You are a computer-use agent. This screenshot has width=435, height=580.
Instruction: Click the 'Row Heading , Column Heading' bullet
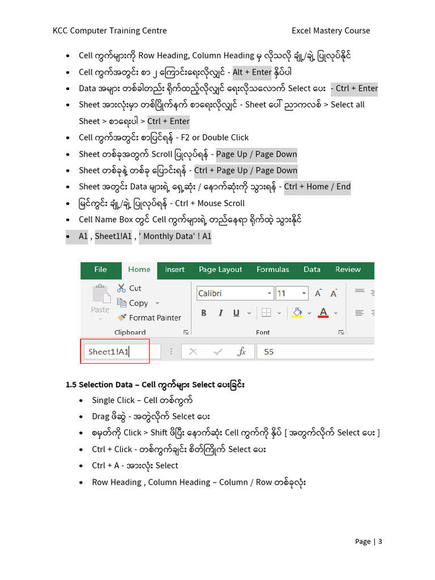[199, 483]
